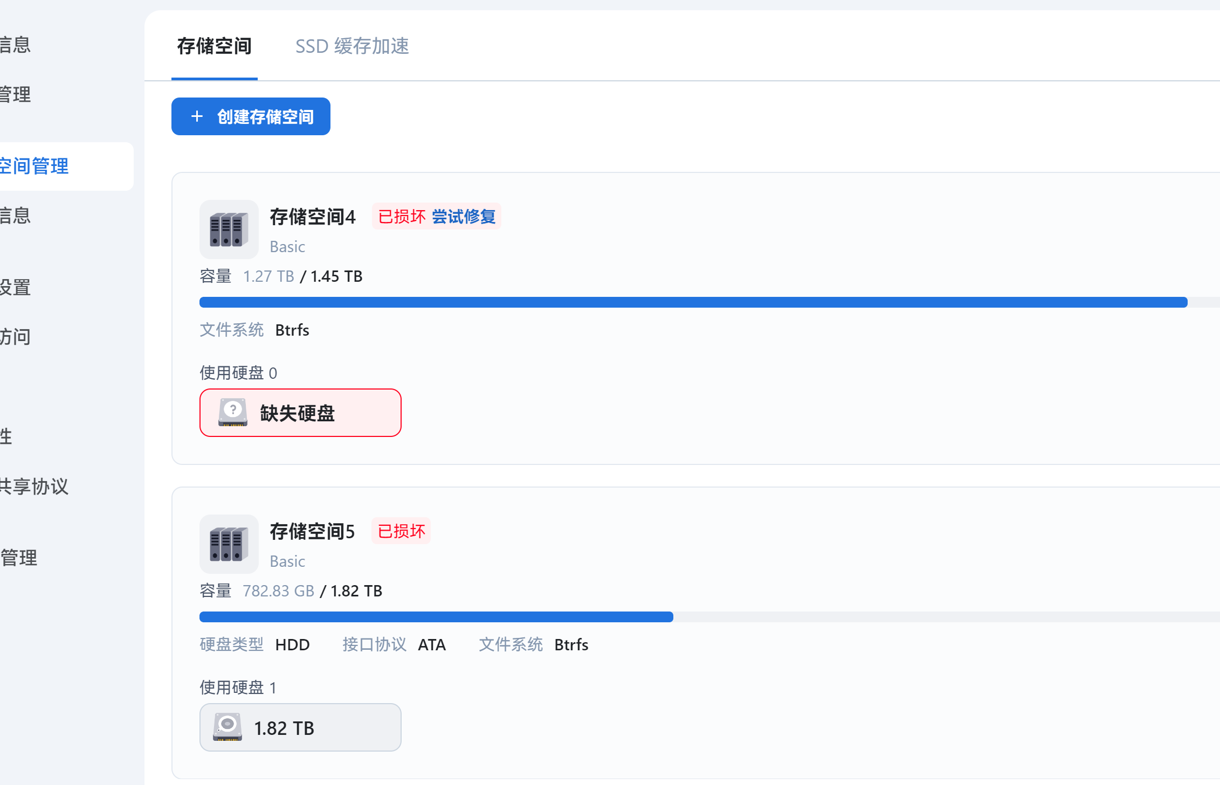This screenshot has height=785, width=1220.
Task: Click the 存储空间4 capacity usage bar
Action: [x=709, y=302]
